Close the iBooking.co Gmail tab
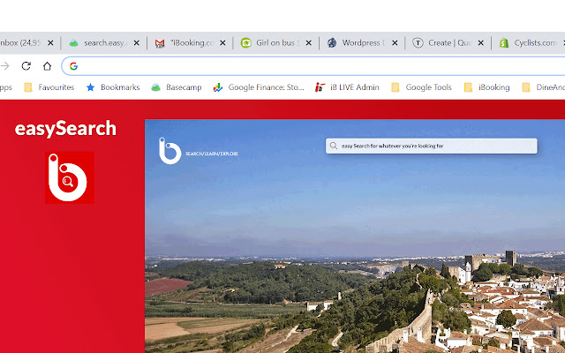The image size is (565, 353). [x=222, y=43]
